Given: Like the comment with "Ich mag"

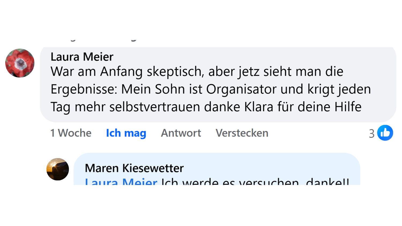Looking at the screenshot, I should pyautogui.click(x=126, y=133).
